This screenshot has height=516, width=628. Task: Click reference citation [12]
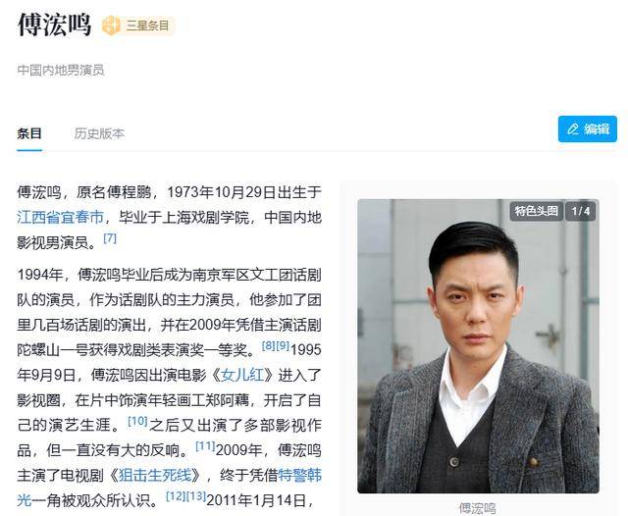[x=176, y=496]
